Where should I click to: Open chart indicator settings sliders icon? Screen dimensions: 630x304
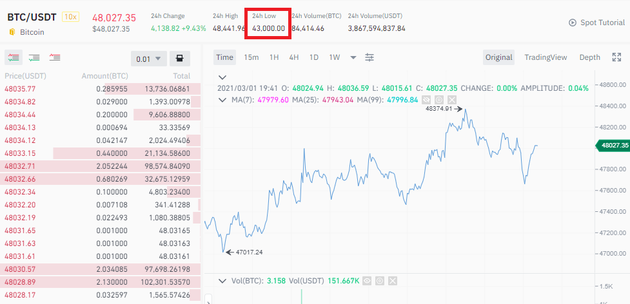coord(369,57)
